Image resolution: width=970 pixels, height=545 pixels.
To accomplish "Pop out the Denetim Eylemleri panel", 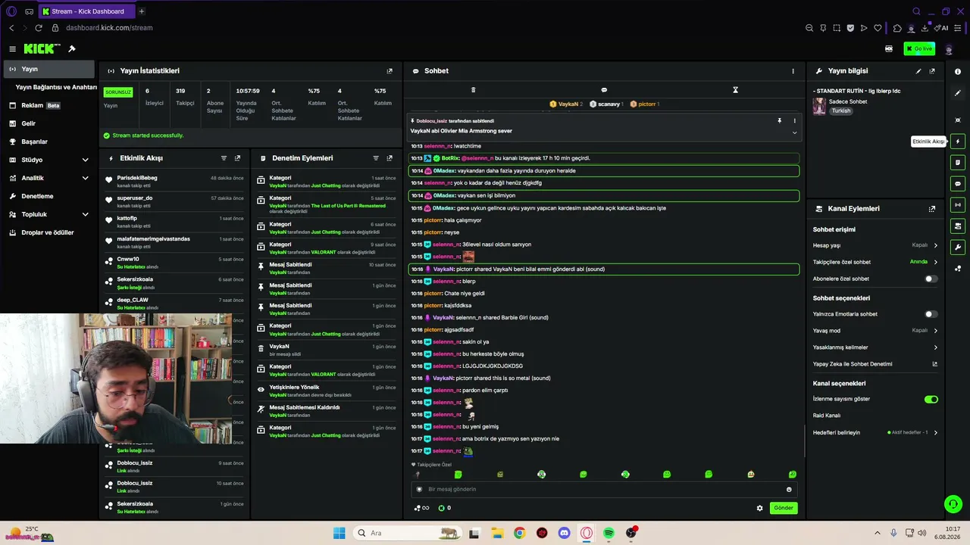I will tap(390, 158).
